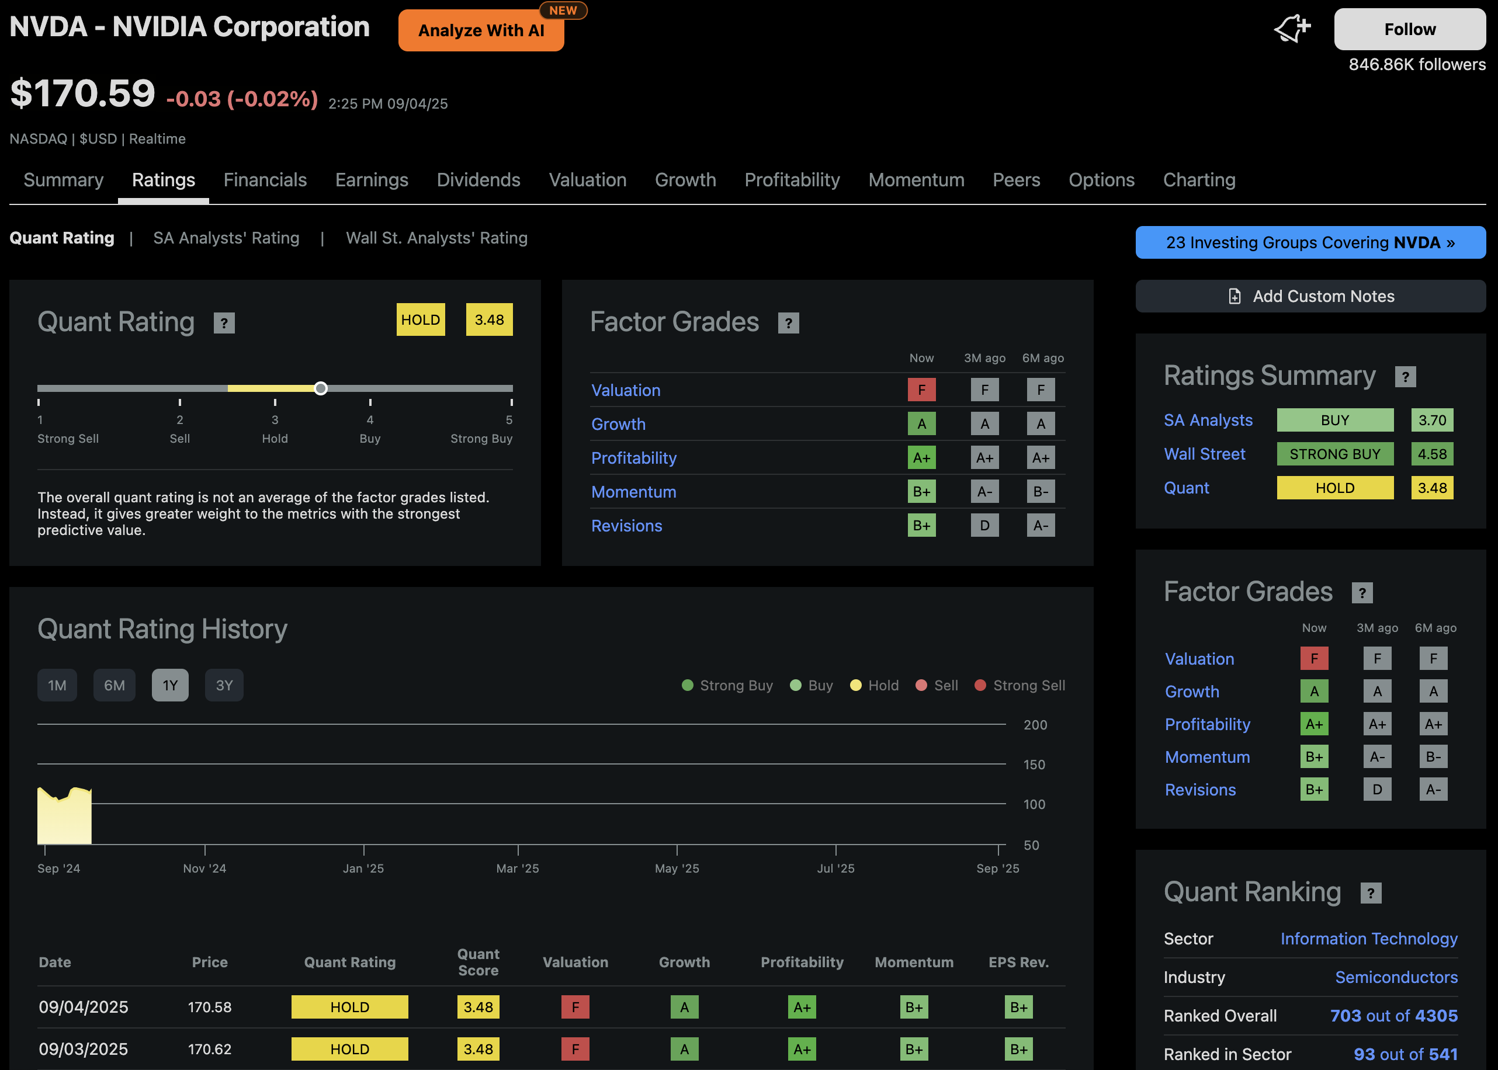Toggle the Strong Buy legend dot

click(688, 685)
